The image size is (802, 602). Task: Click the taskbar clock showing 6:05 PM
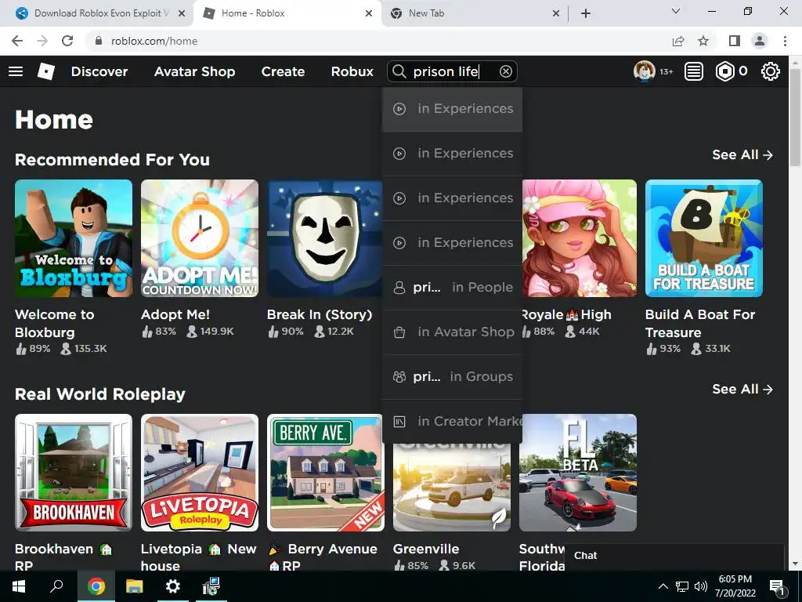[x=735, y=586]
